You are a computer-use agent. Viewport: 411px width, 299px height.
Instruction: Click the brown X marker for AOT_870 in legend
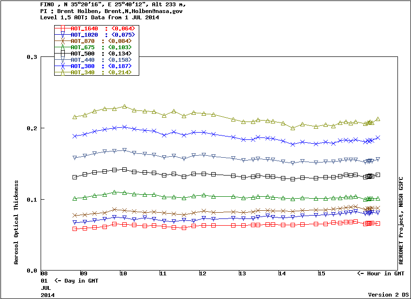click(x=62, y=41)
